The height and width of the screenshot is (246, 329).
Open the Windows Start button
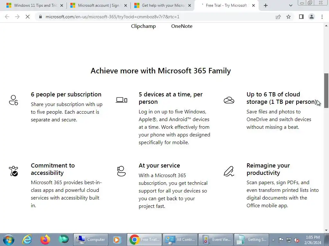click(9, 240)
